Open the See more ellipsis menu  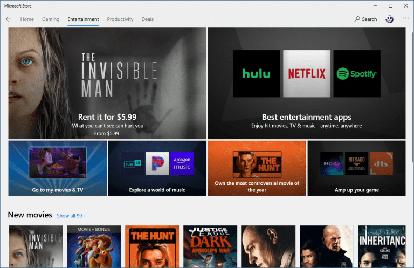(x=405, y=18)
